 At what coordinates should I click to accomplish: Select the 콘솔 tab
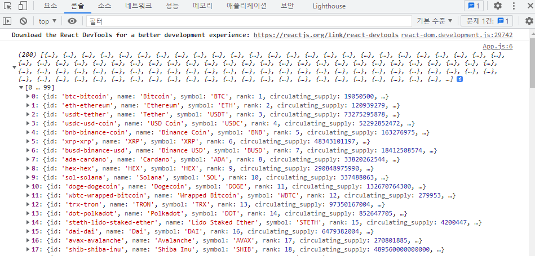77,6
